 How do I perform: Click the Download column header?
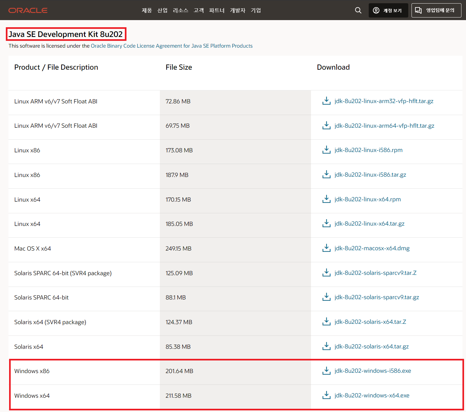[x=333, y=67]
